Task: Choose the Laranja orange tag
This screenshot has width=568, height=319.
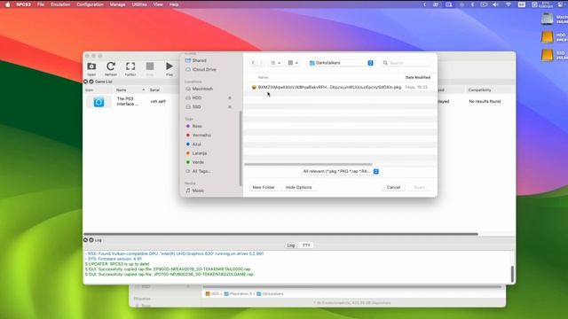Action: 199,153
